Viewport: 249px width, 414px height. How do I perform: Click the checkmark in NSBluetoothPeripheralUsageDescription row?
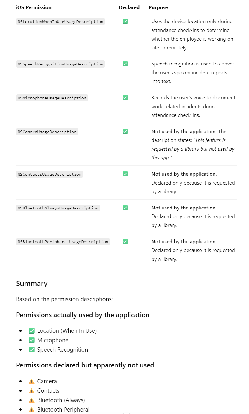[x=125, y=242]
